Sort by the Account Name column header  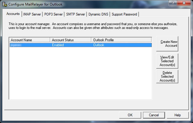30,40
